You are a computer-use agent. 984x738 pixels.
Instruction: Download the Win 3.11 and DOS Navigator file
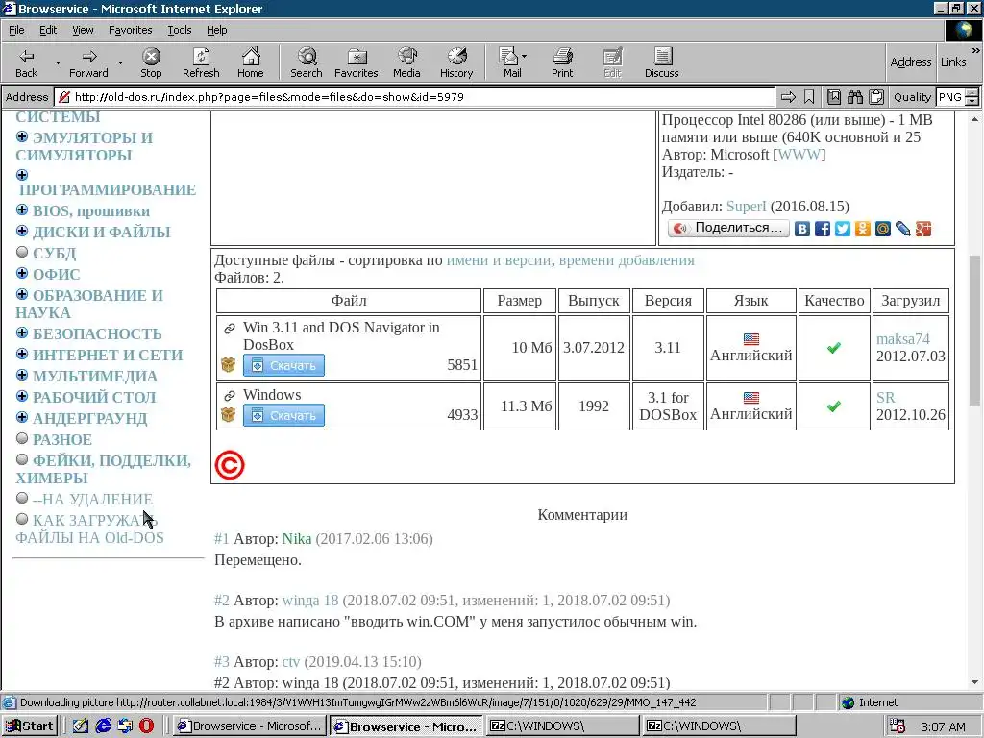click(x=283, y=365)
